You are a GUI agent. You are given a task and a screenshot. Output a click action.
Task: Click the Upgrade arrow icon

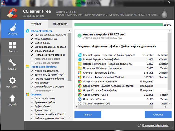(12, 98)
